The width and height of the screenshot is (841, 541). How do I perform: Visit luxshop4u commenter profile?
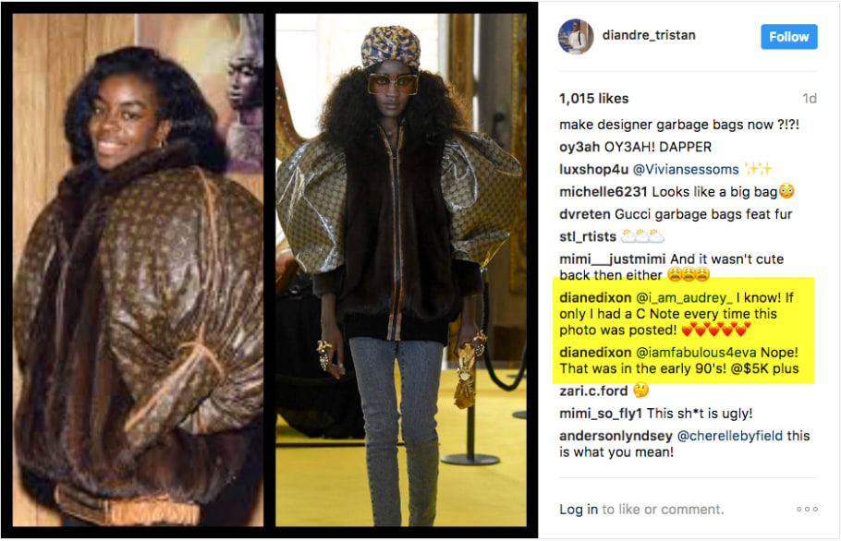593,169
